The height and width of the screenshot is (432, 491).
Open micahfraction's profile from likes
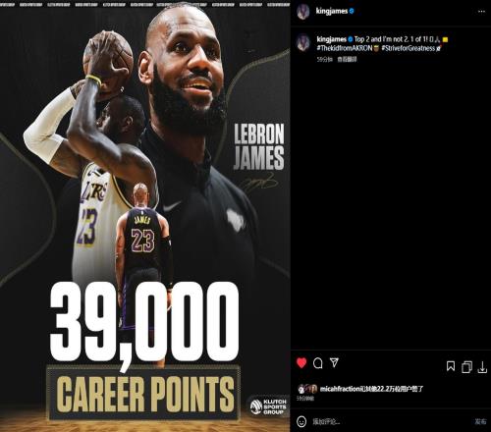tap(340, 389)
